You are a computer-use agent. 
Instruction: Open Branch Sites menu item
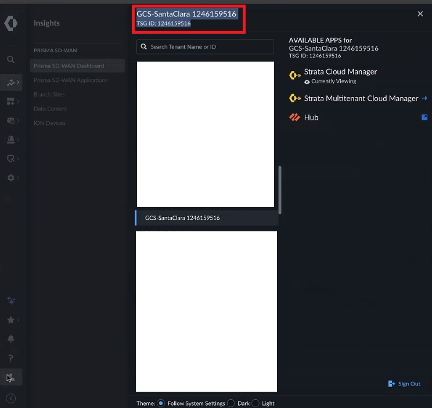[x=49, y=94]
